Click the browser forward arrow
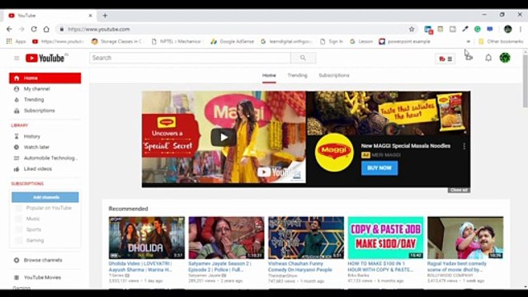 (21, 30)
